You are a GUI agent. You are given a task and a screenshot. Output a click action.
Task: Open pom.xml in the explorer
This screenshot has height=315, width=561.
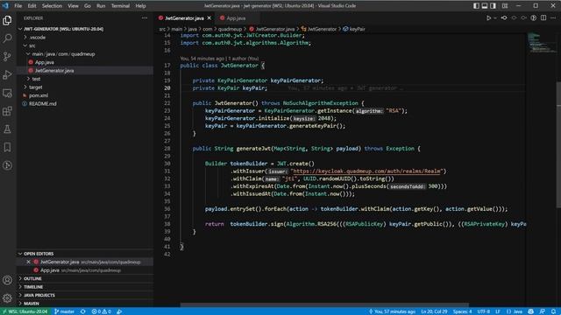(85, 95)
